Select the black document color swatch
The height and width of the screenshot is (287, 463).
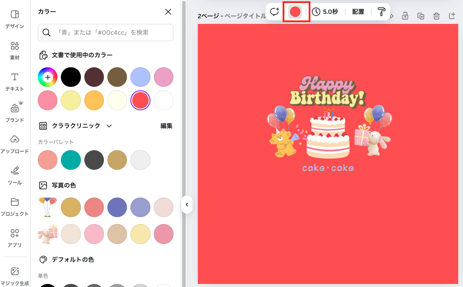pos(71,77)
